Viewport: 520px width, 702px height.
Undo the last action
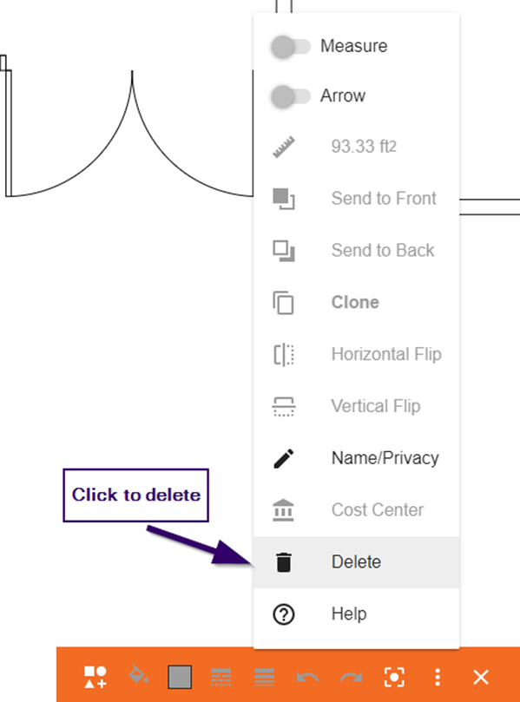pyautogui.click(x=307, y=678)
